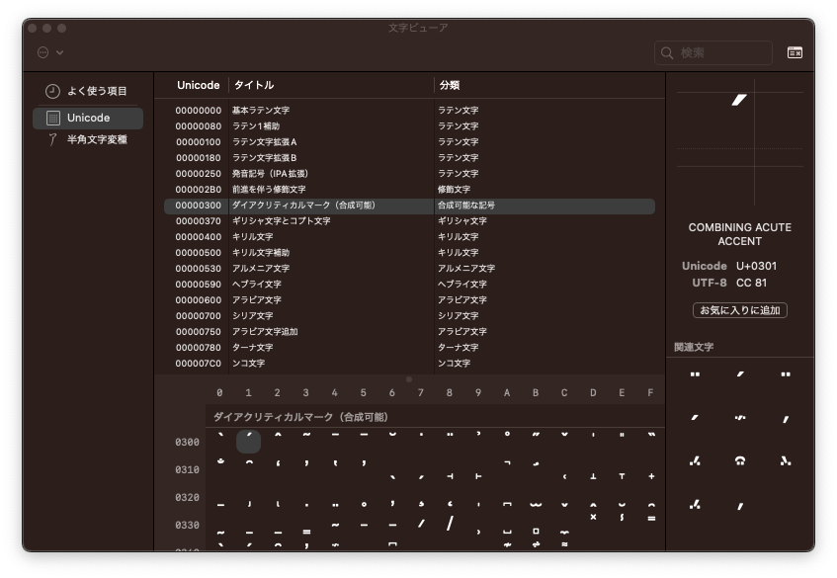Click the Unicode value U+0301

pyautogui.click(x=756, y=266)
